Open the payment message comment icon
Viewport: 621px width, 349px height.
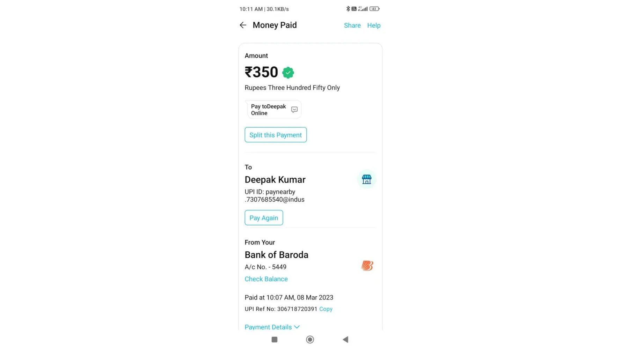click(x=294, y=110)
